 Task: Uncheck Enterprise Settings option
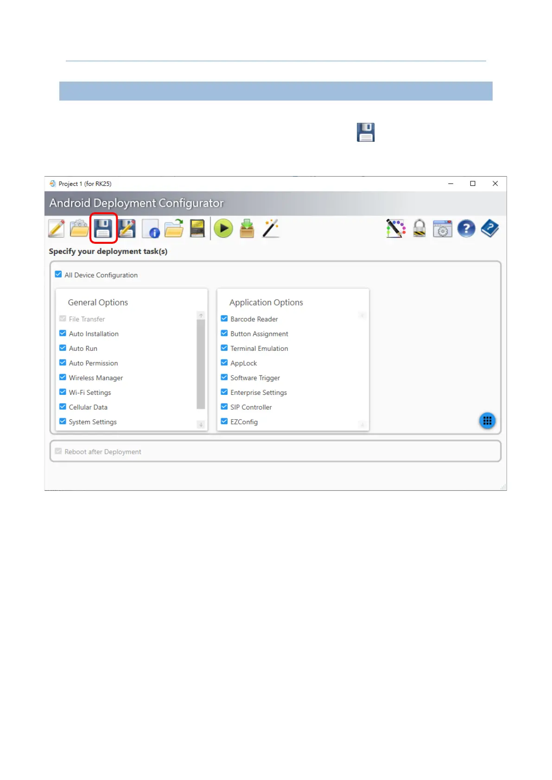pyautogui.click(x=224, y=392)
